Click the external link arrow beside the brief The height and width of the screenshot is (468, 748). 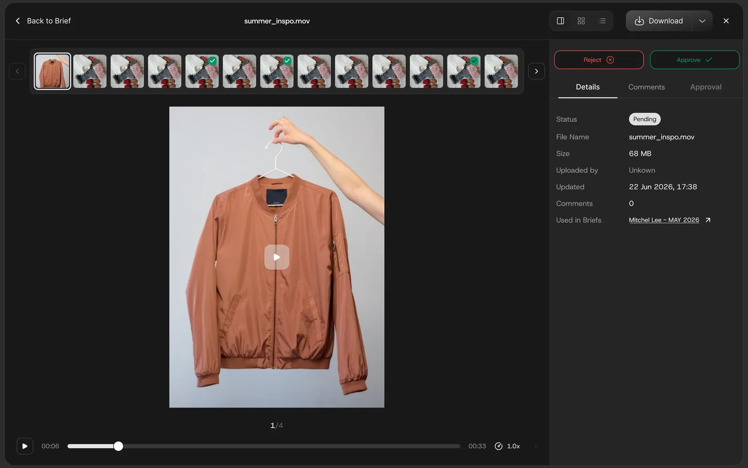click(x=708, y=220)
